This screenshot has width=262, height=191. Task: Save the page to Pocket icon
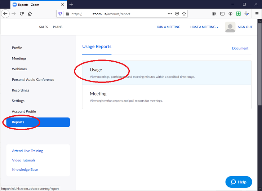click(x=177, y=14)
